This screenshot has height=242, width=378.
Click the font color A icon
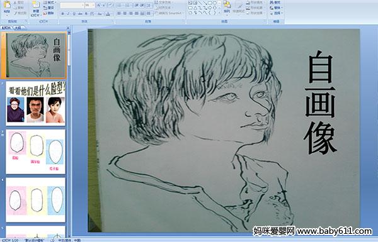(x=108, y=14)
